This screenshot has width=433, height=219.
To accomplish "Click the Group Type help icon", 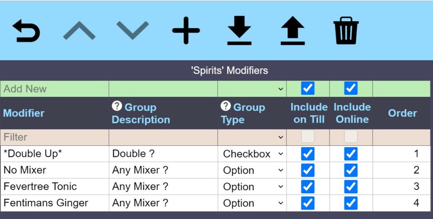I will (226, 106).
